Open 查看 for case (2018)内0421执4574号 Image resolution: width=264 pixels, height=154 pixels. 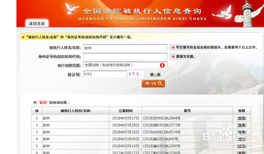(x=241, y=132)
